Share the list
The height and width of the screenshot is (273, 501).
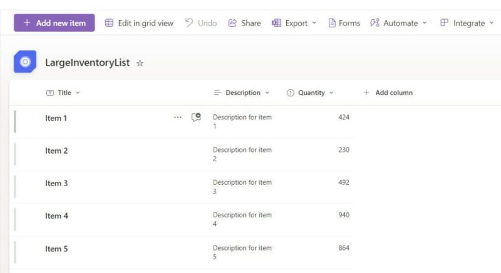click(244, 23)
